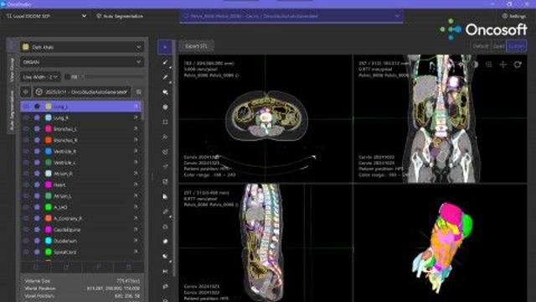Select the brush drawing tool
Viewport: 536px width, 302px height.
(165, 62)
